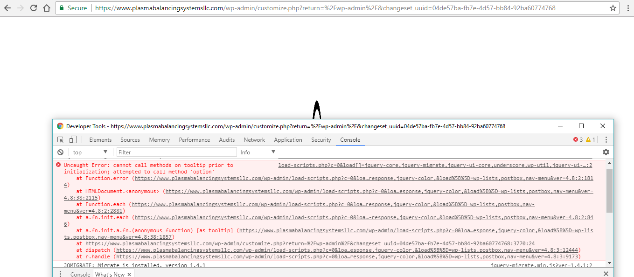Image resolution: width=634 pixels, height=277 pixels.
Task: Open console settings gear icon
Action: [x=606, y=152]
